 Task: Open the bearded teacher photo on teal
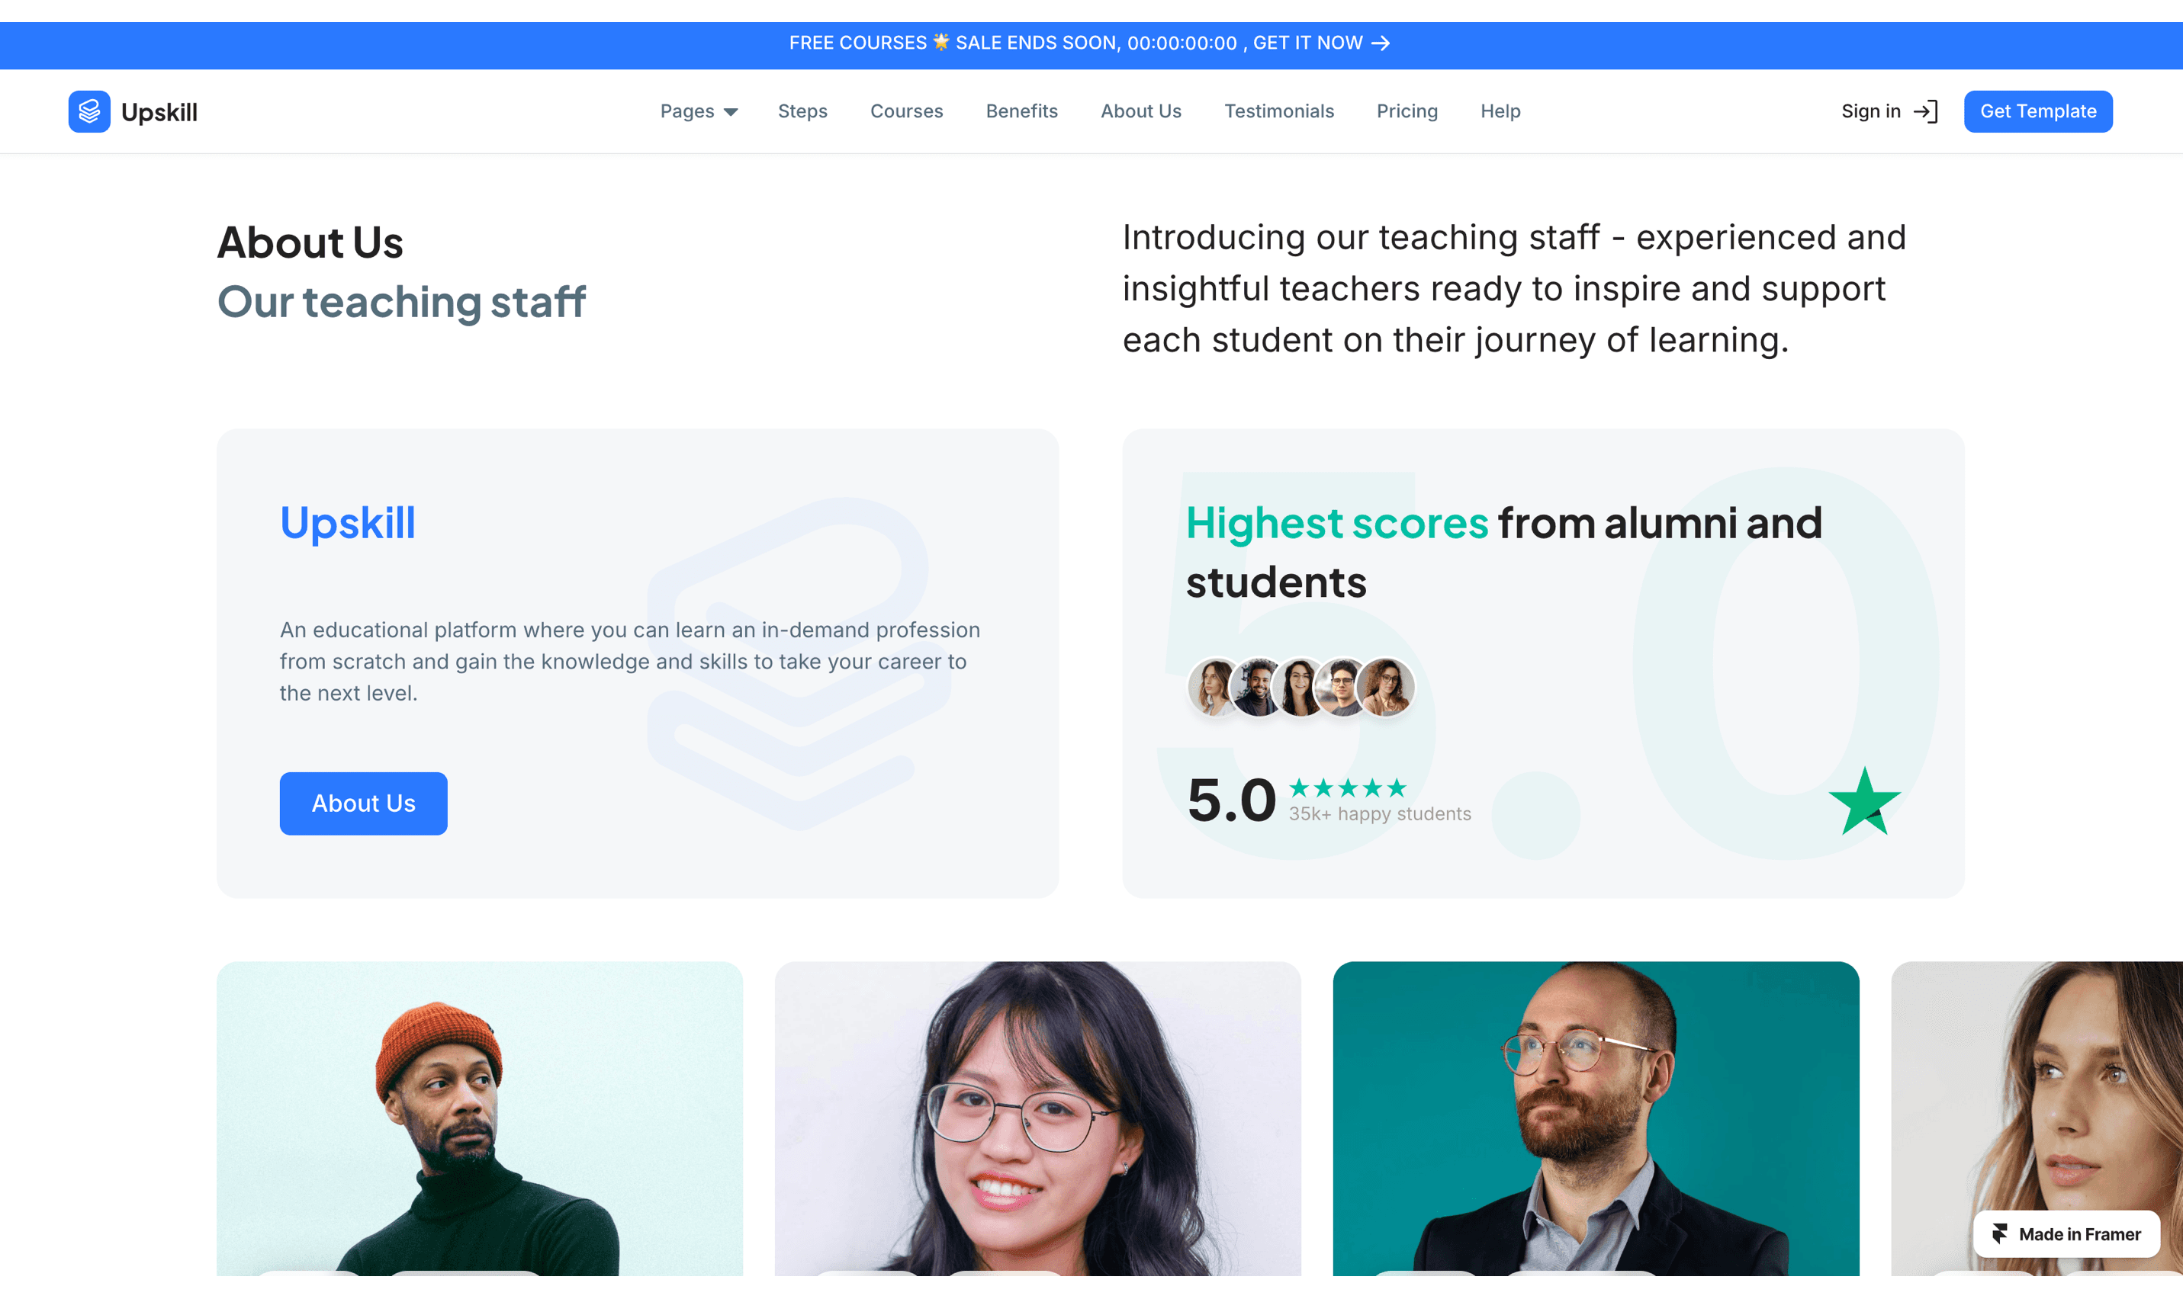click(x=1596, y=1118)
